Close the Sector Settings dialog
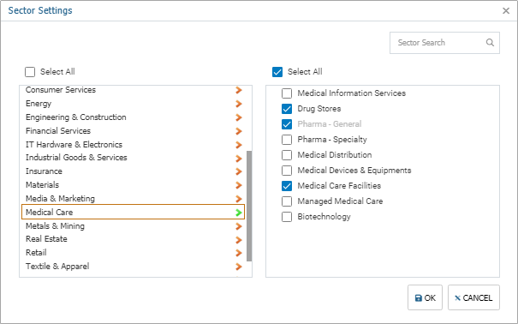This screenshot has width=518, height=324. (506, 10)
